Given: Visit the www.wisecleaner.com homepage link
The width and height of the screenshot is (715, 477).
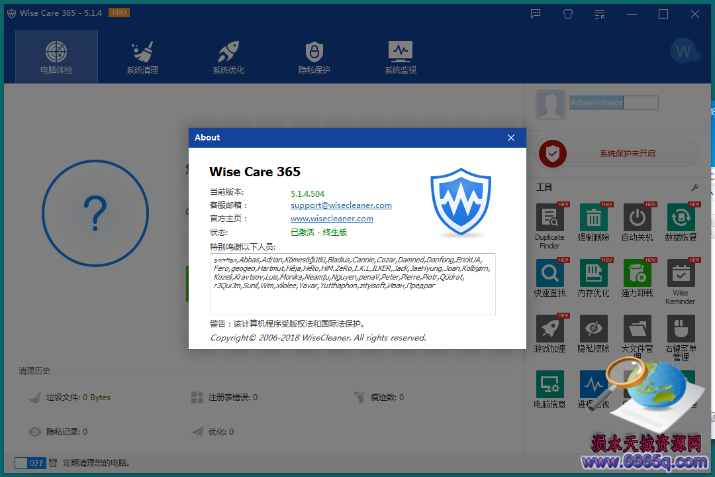Looking at the screenshot, I should (x=332, y=219).
